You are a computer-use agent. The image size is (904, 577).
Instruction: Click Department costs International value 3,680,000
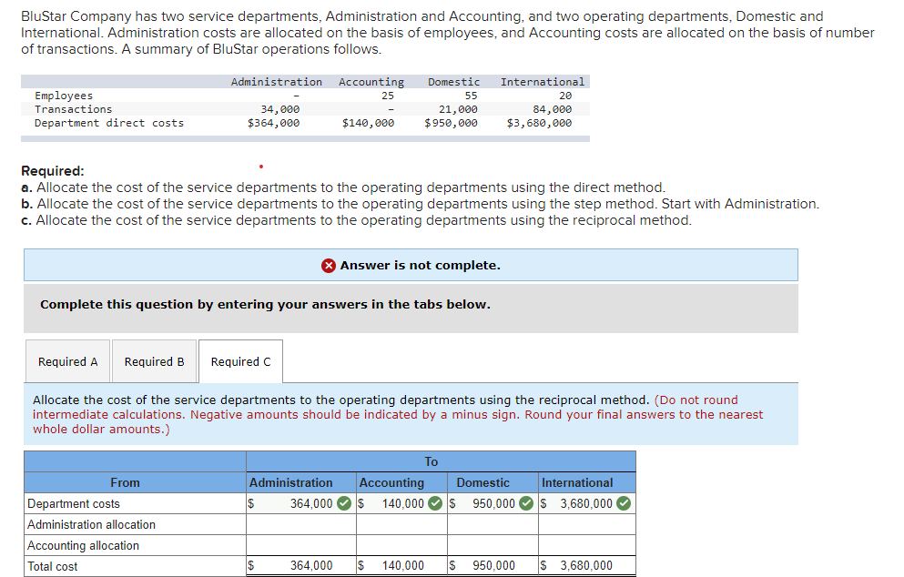[586, 503]
